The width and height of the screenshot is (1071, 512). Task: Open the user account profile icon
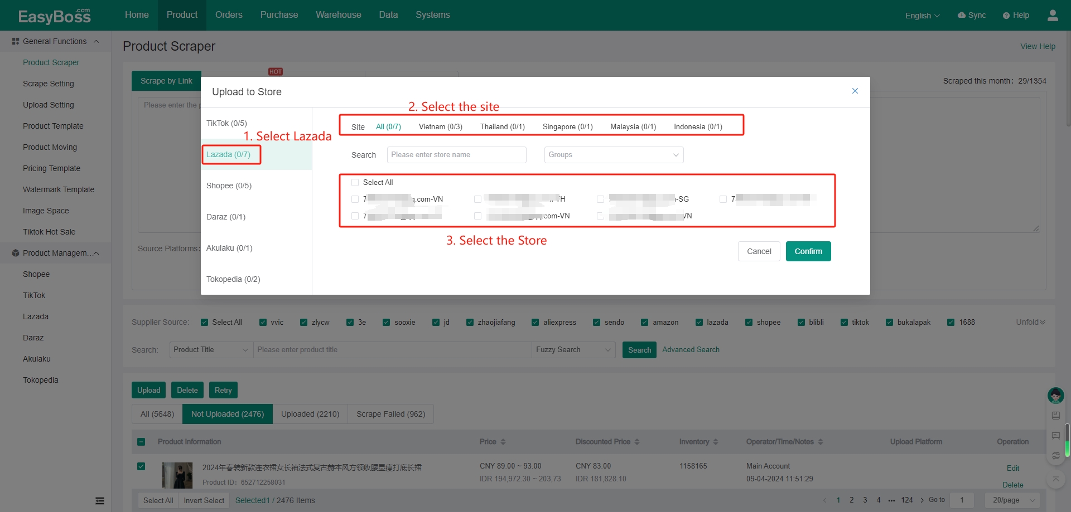1053,15
